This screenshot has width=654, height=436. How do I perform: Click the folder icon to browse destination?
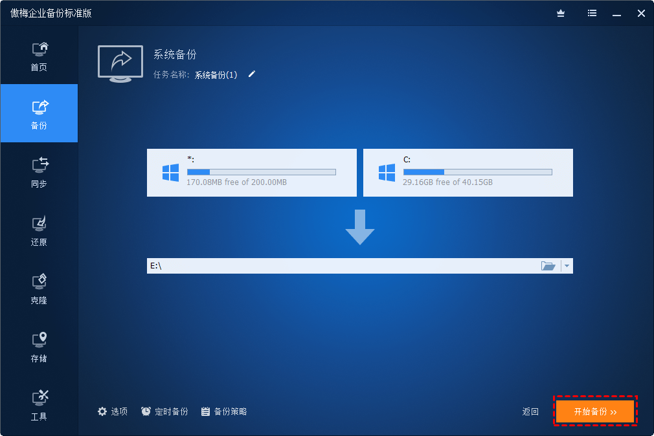pos(548,266)
